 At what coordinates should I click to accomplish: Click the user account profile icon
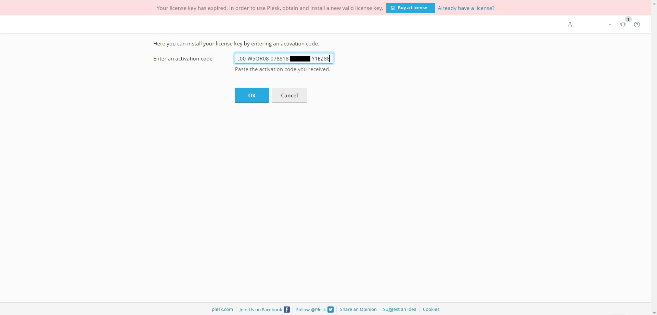coord(570,25)
